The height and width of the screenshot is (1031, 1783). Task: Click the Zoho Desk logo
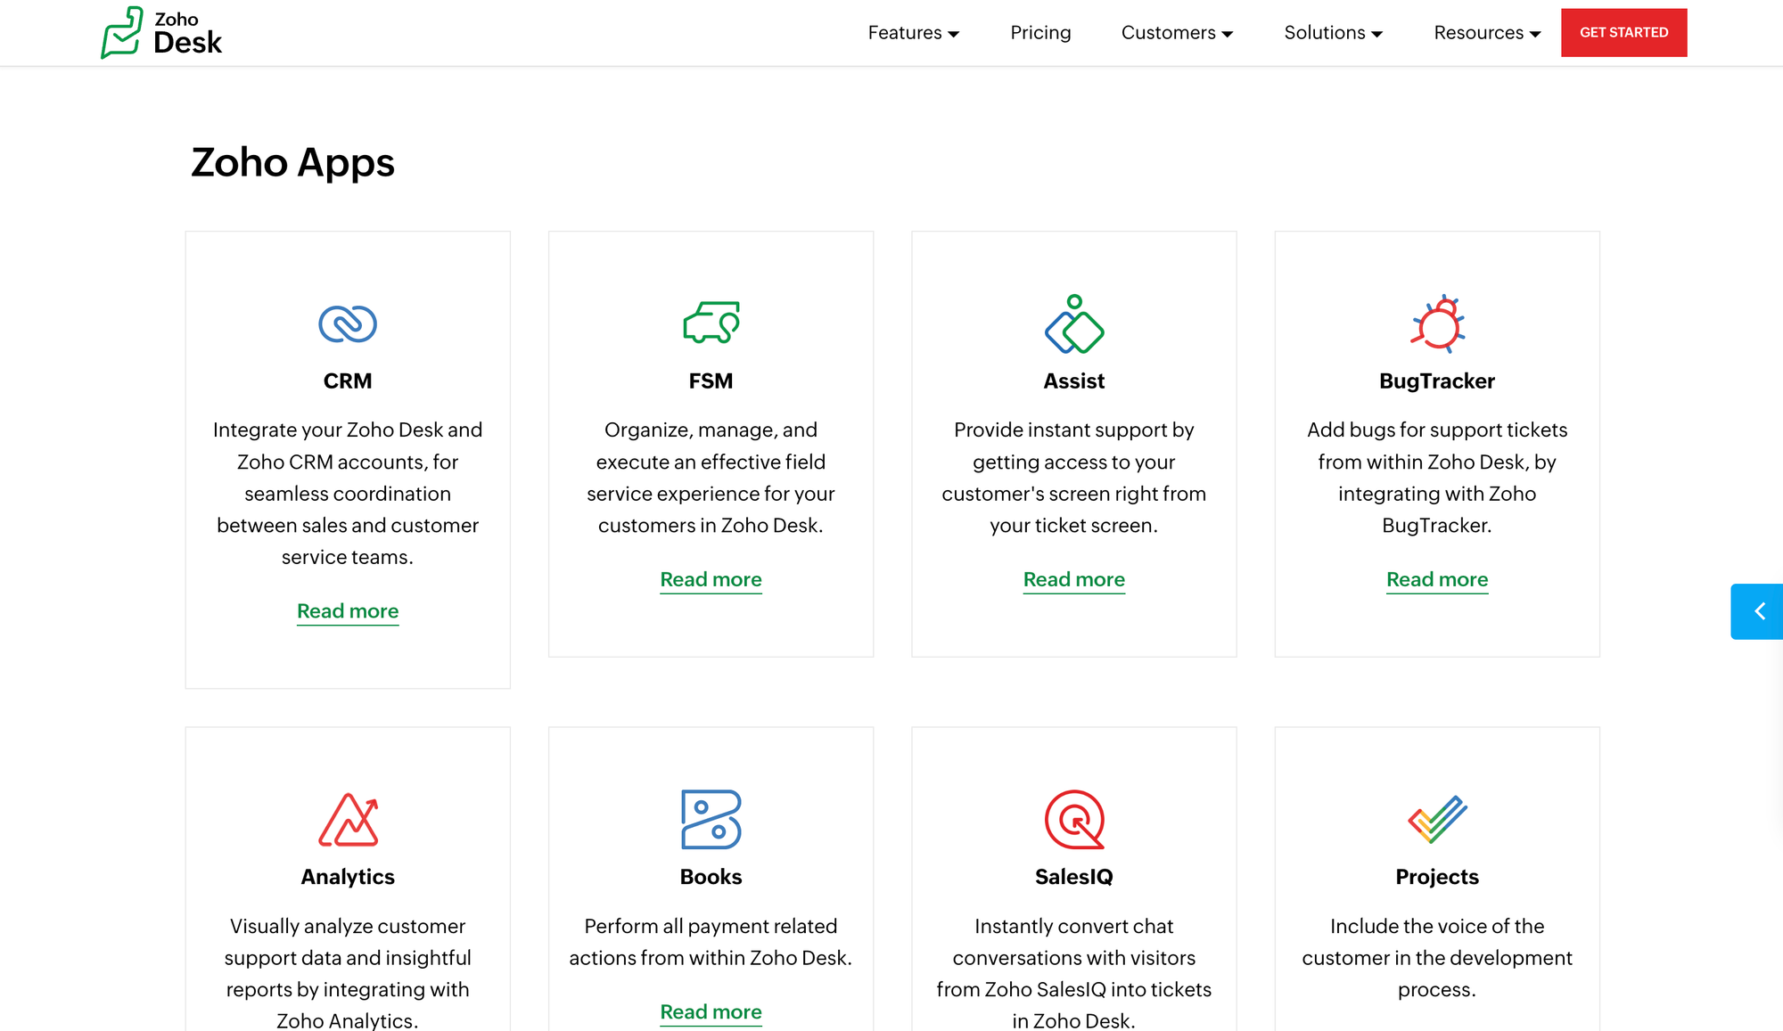(x=161, y=32)
